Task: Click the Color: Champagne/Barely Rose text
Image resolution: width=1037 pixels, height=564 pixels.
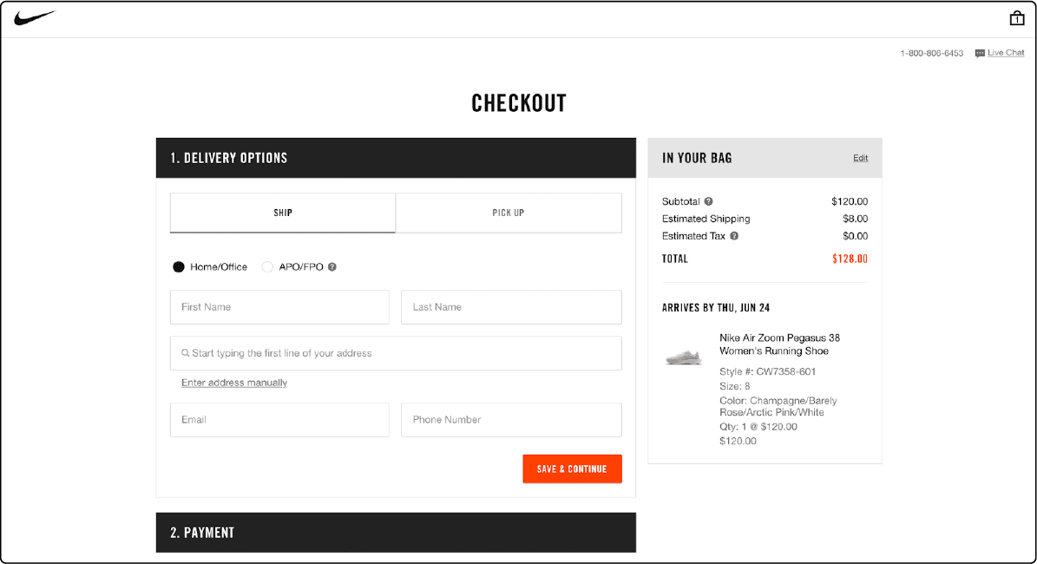Action: point(778,407)
